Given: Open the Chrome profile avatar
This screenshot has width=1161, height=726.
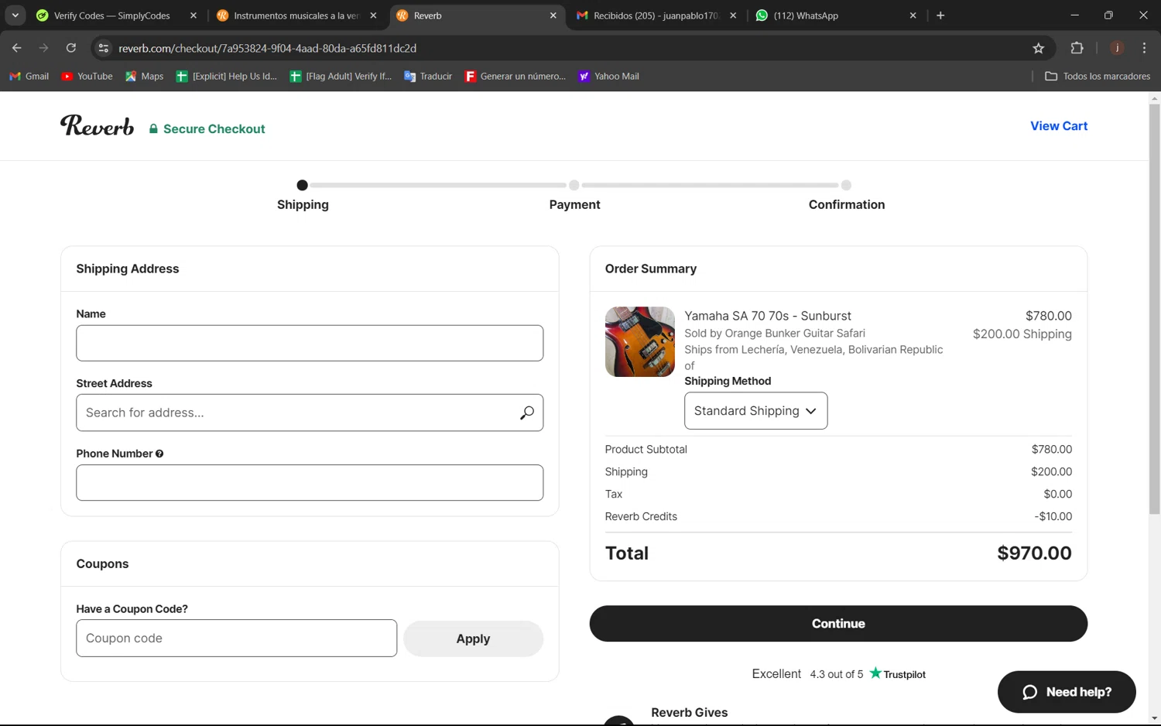Looking at the screenshot, I should 1117,48.
